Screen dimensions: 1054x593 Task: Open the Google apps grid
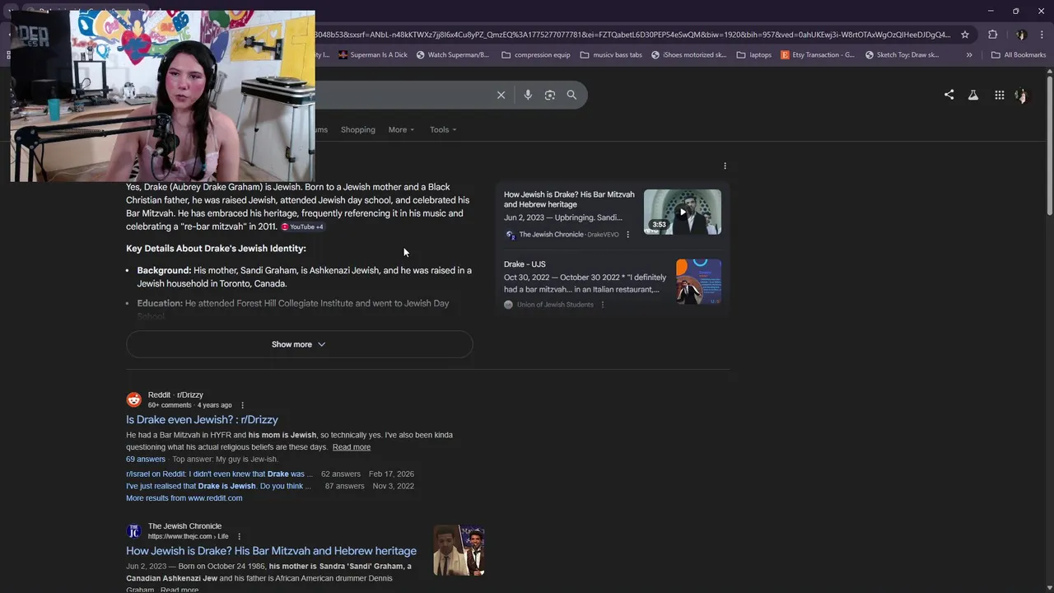click(999, 95)
